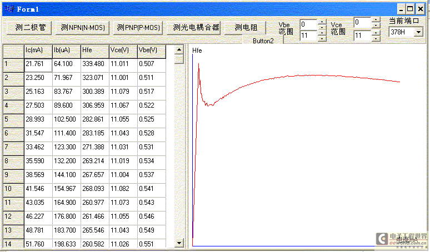The image size is (430, 252).
Task: Click the Vbe range upper value field showing 11
Action: (x=308, y=36)
